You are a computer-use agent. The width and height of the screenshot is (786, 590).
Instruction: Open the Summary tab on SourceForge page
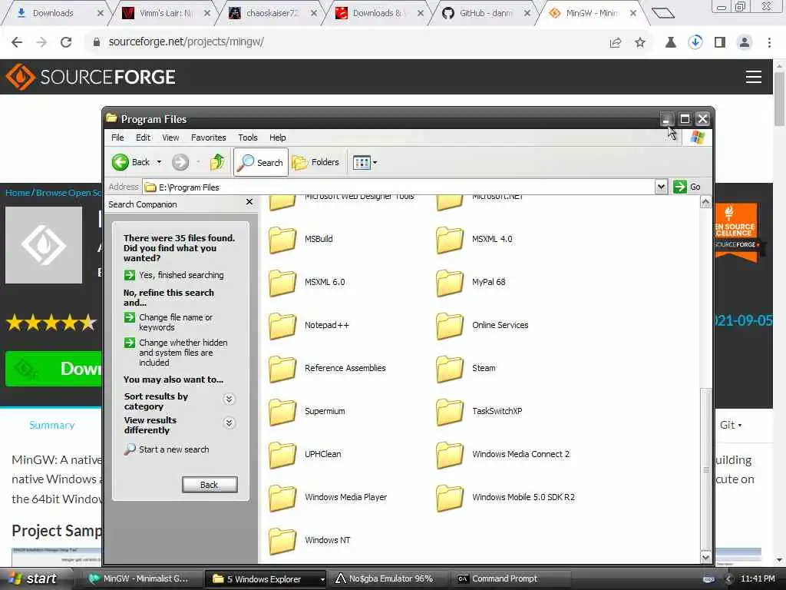[x=51, y=425]
